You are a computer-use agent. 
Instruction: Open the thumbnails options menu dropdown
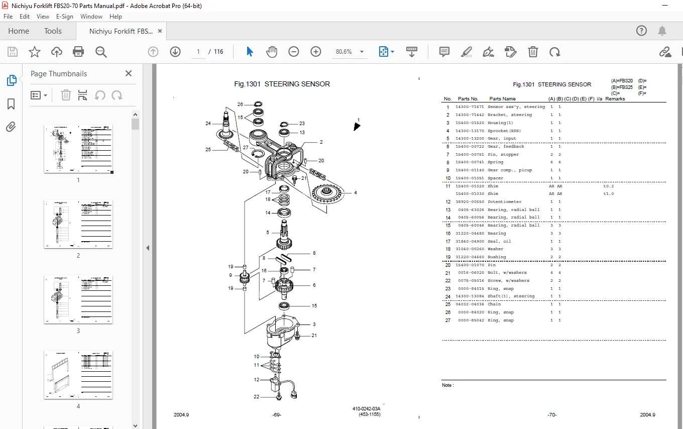[39, 95]
